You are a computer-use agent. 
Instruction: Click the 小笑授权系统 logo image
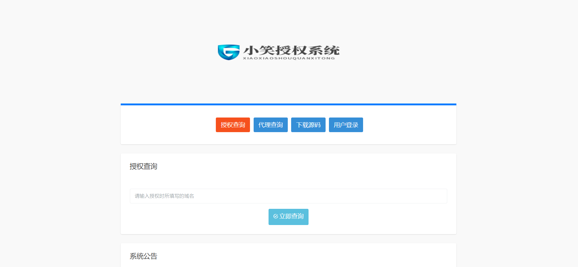pos(279,52)
